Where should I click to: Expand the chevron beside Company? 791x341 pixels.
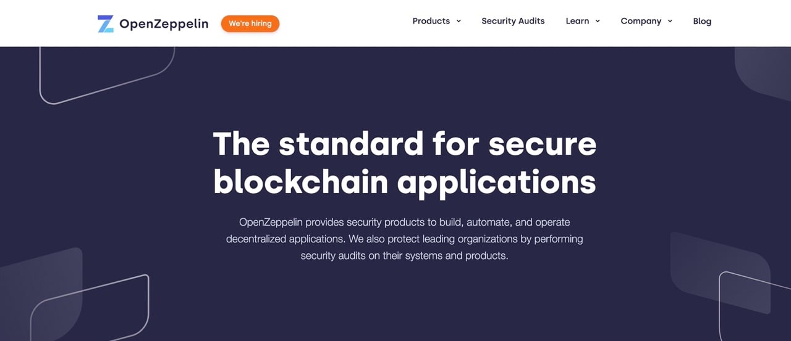[670, 21]
